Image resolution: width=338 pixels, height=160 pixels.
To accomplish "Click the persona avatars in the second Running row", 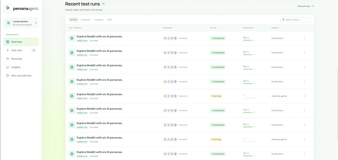I will point(170,140).
